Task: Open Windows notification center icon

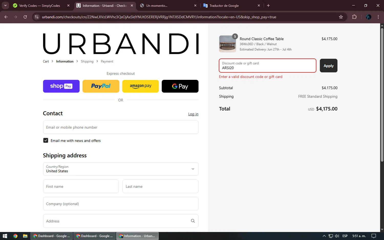Action: (374, 236)
